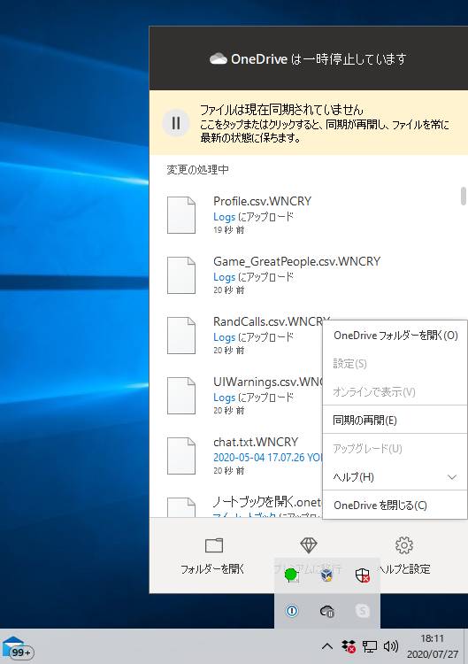Click the file icon beside RandCalls.csv.WNCRY

tap(181, 336)
